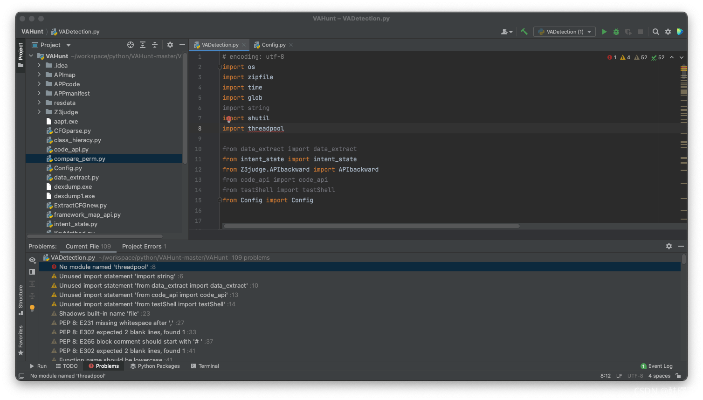This screenshot has width=703, height=400.
Task: Close the VADetection.py editor tab
Action: point(244,45)
